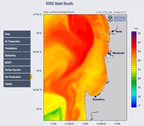Show the Surface Currents map
Viewport: 144px width, 126px height.
pos(17,70)
